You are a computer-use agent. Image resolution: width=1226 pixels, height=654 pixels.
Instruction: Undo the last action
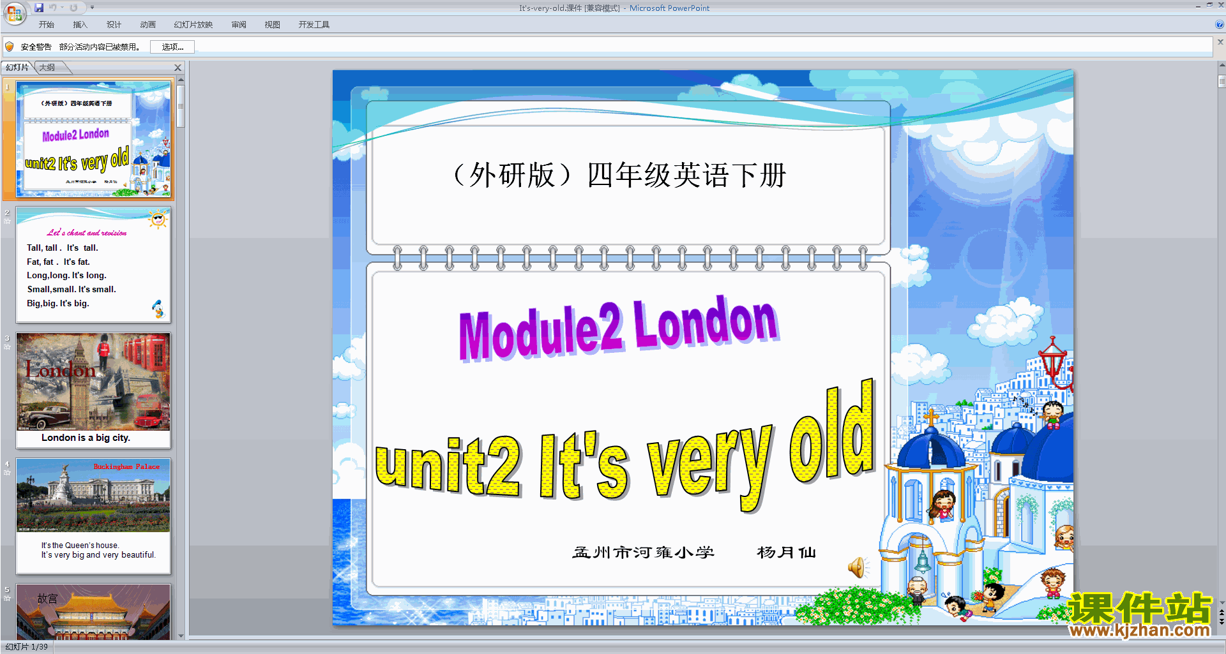53,8
